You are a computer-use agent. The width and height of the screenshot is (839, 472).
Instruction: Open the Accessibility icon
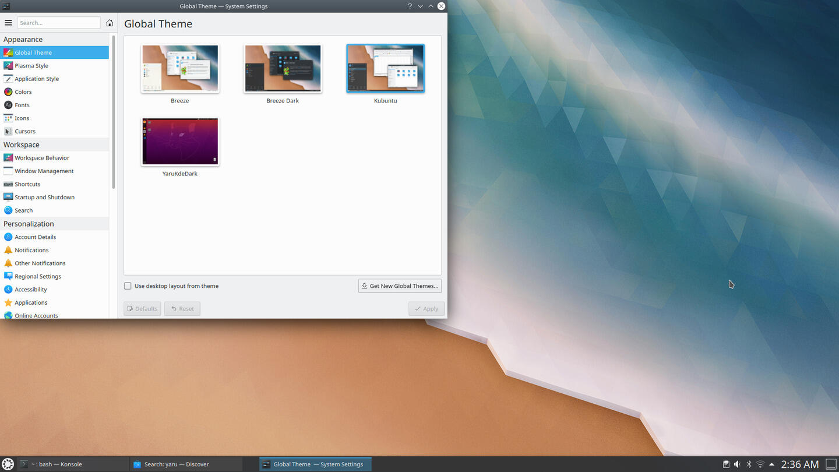click(8, 290)
